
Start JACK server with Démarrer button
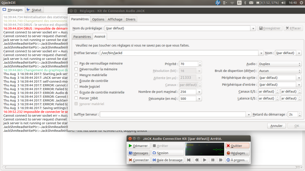[139, 146]
